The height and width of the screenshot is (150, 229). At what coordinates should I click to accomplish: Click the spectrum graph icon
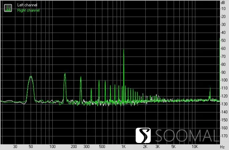pos(8,8)
